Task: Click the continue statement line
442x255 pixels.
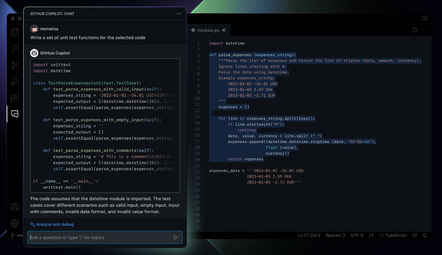Action: pyautogui.click(x=247, y=130)
